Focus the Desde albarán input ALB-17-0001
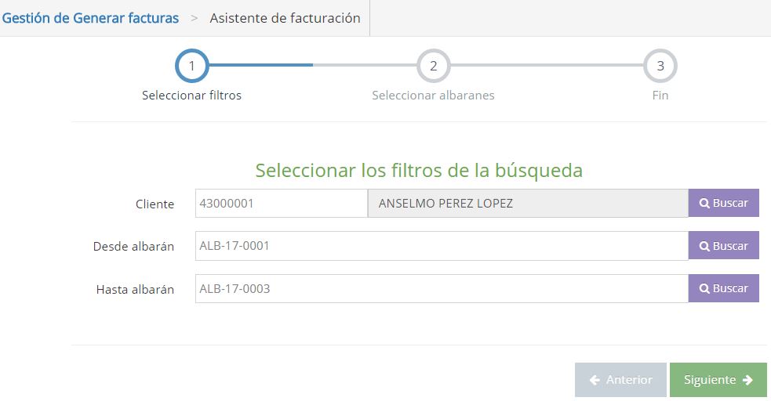Image resolution: width=771 pixels, height=401 pixels. 442,246
